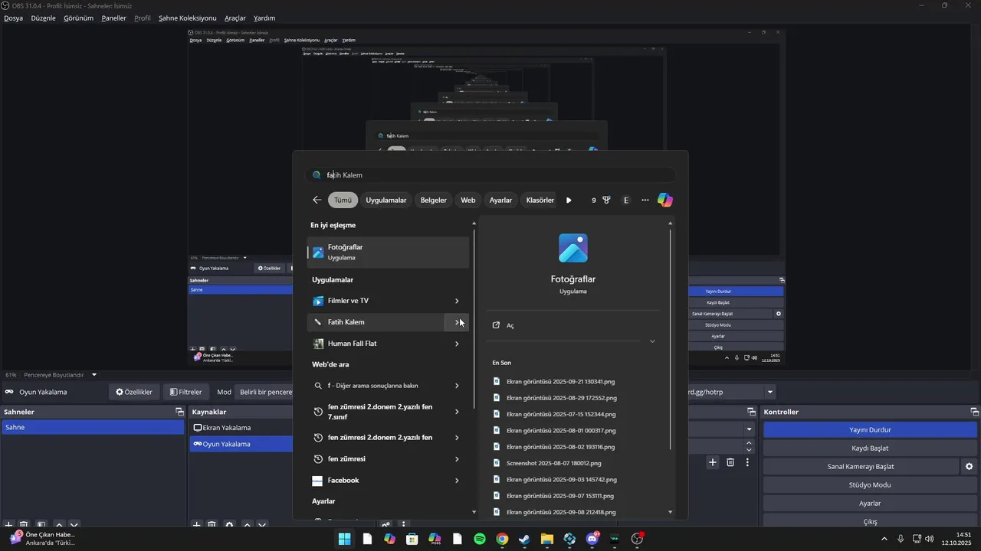Open the Araçlar menu
Image resolution: width=981 pixels, height=551 pixels.
click(235, 18)
